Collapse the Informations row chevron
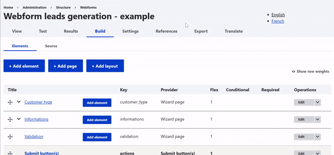The image size is (334, 155). click(x=19, y=119)
